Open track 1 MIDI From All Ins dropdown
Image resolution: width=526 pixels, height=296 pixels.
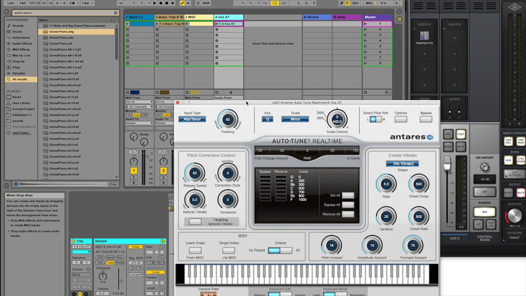pyautogui.click(x=139, y=102)
